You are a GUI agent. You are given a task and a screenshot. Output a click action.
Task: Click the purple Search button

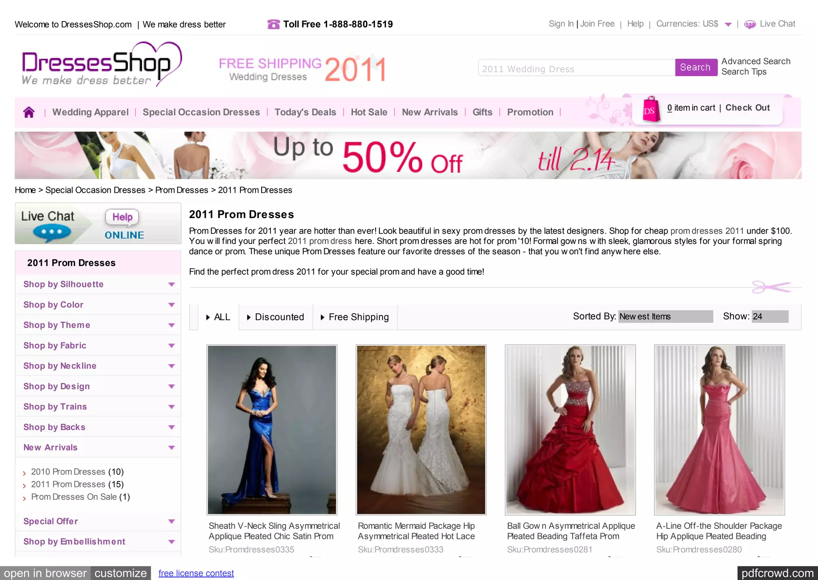pos(695,67)
